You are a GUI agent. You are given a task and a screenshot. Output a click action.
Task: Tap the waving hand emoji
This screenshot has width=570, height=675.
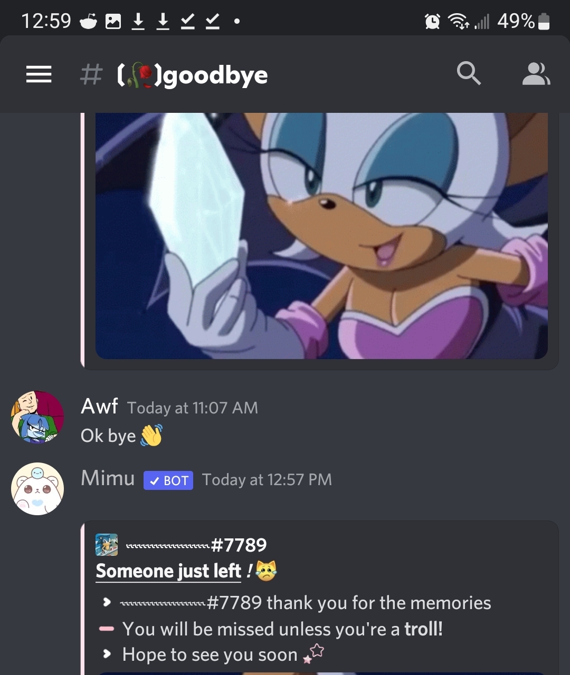pyautogui.click(x=151, y=436)
